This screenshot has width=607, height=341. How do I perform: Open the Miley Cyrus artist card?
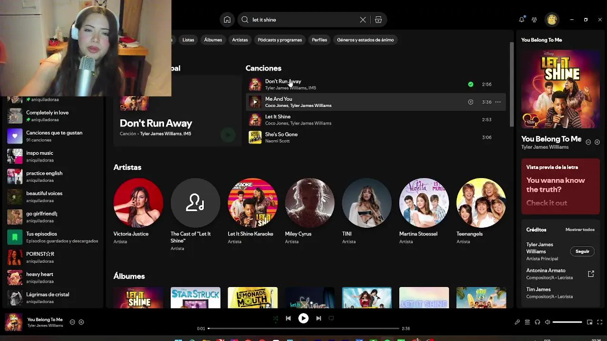coord(310,211)
